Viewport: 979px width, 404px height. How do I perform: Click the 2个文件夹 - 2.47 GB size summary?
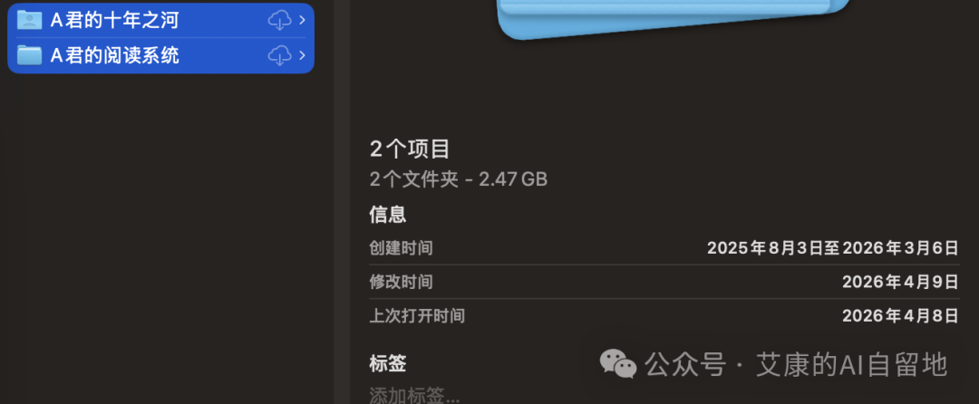459,179
